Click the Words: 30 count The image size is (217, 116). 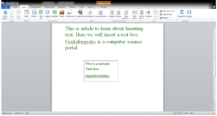(x=19, y=113)
